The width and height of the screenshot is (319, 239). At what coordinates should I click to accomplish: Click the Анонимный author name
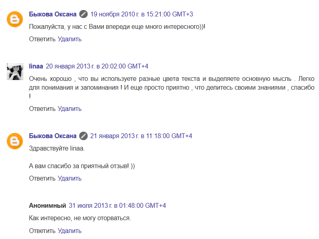pos(47,206)
